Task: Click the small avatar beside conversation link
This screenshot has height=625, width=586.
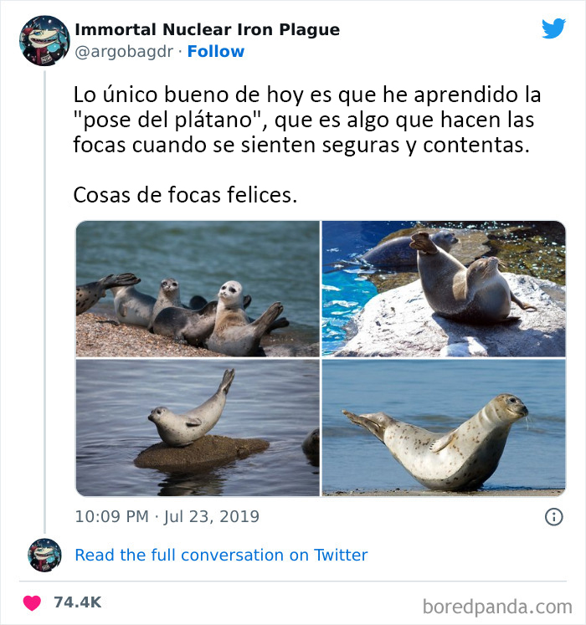Action: [44, 555]
